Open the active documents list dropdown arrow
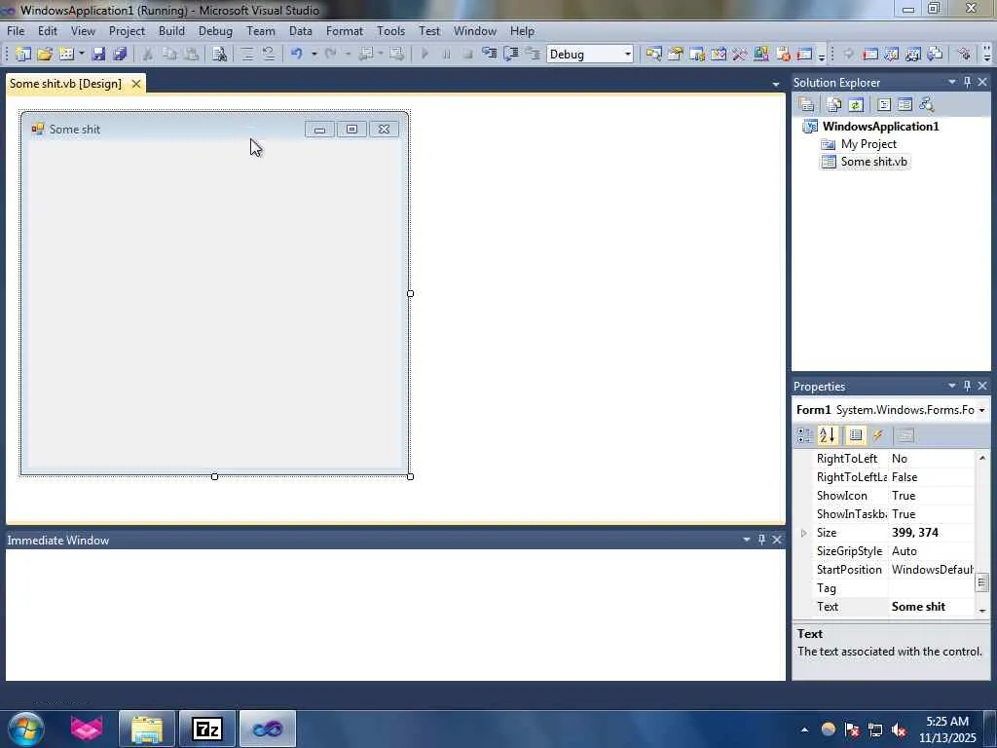The width and height of the screenshot is (997, 748). [x=776, y=84]
